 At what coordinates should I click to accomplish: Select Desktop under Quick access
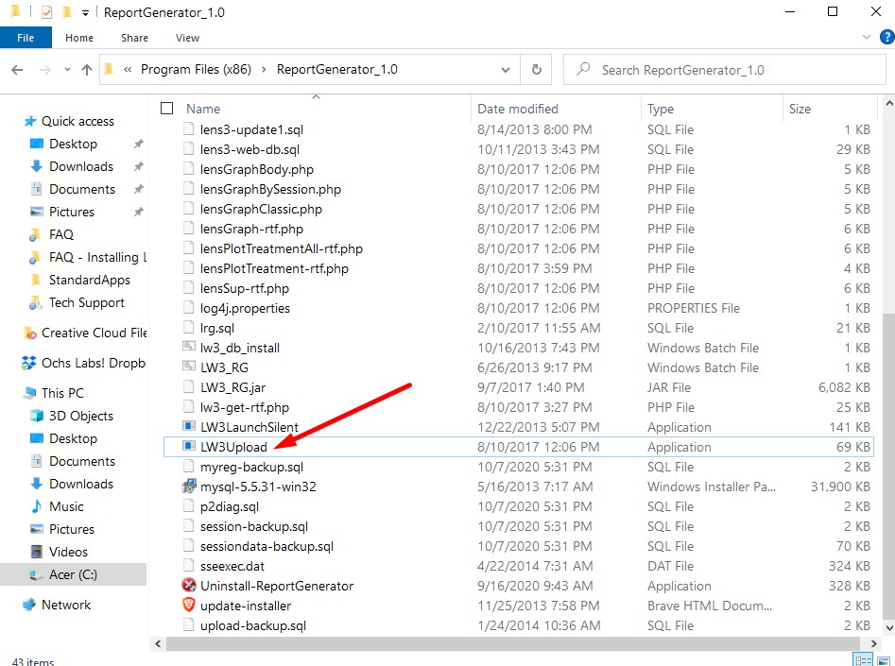click(73, 144)
